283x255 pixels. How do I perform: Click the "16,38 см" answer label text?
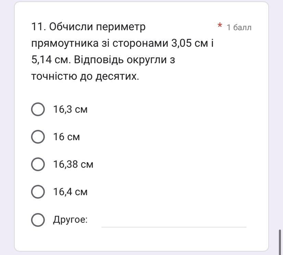pos(73,164)
